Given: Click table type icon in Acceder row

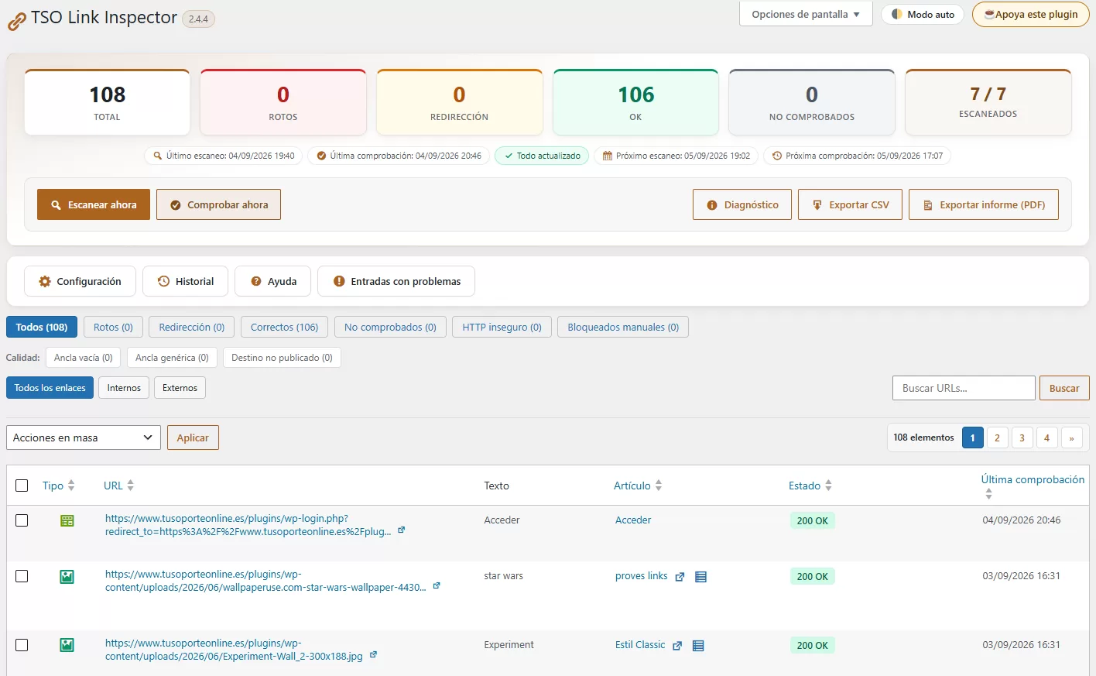Looking at the screenshot, I should coord(67,520).
